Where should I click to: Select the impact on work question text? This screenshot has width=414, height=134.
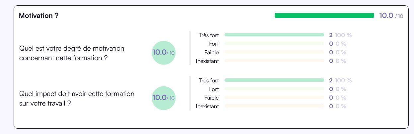click(77, 98)
